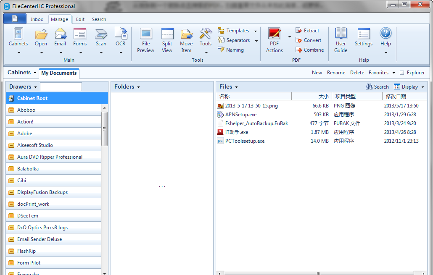This screenshot has height=275, width=433.
Task: Sort files by the 修改日期 column header
Action: click(x=404, y=96)
